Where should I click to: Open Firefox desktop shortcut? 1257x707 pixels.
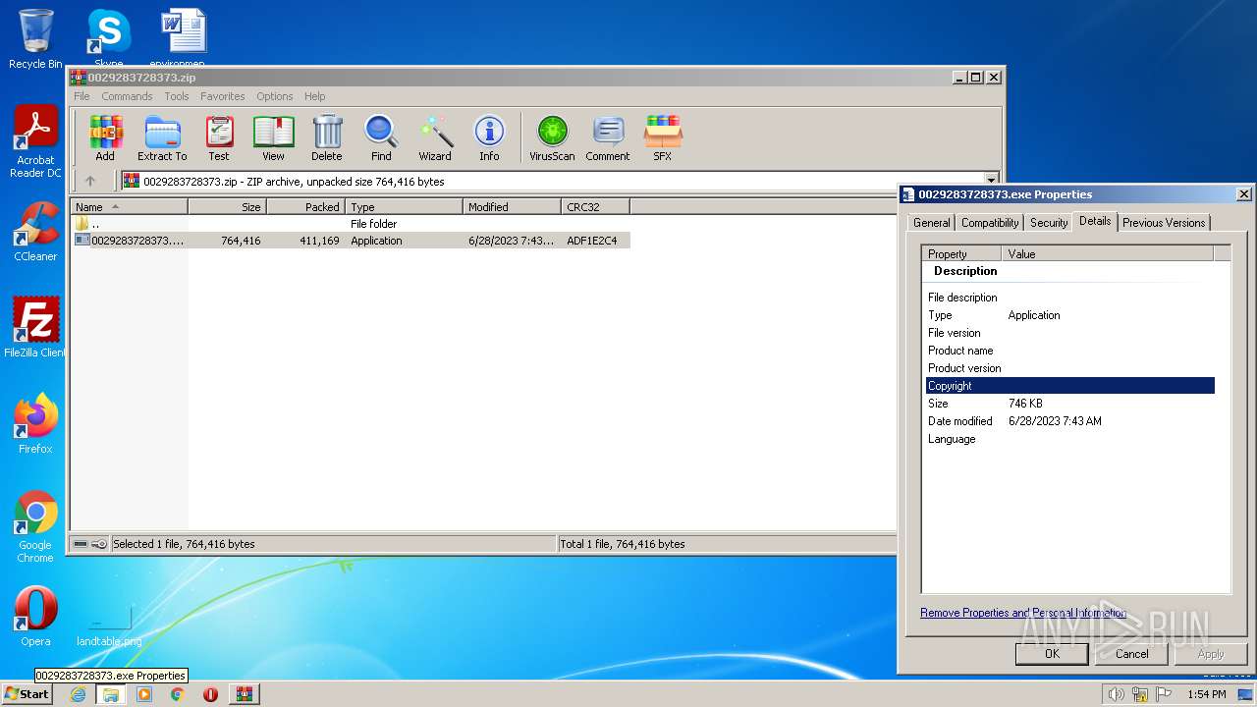(35, 424)
